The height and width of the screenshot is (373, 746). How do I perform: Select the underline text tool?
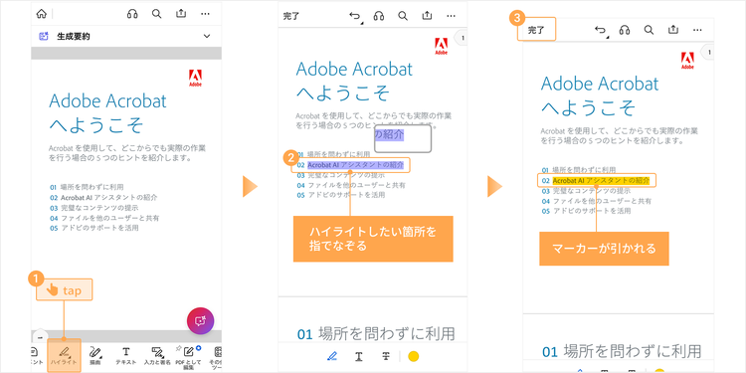359,356
